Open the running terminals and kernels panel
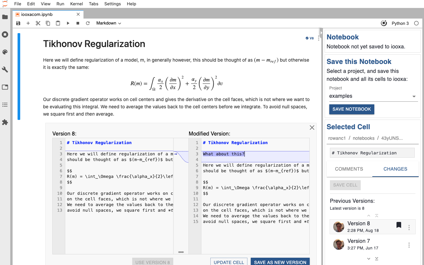This screenshot has height=265, width=424. tap(5, 34)
